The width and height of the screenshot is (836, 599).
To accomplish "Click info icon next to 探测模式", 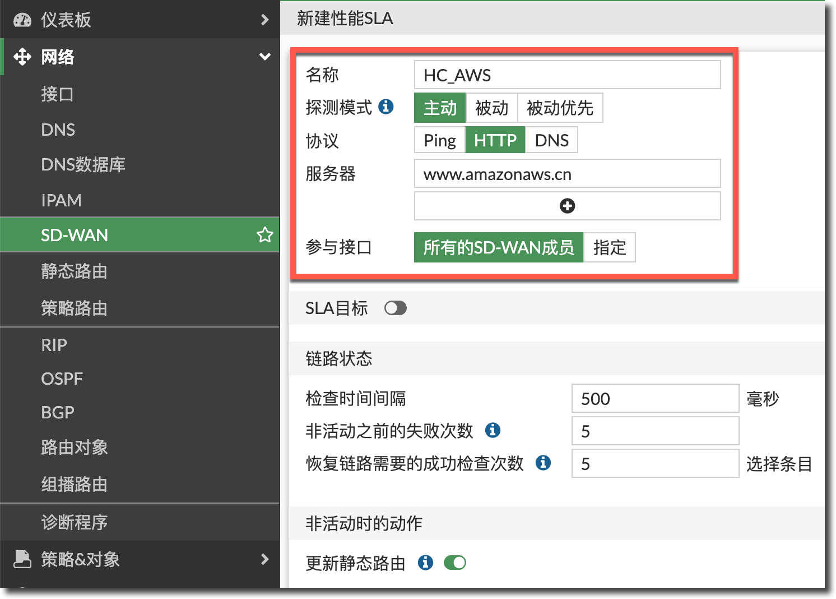I will click(386, 107).
